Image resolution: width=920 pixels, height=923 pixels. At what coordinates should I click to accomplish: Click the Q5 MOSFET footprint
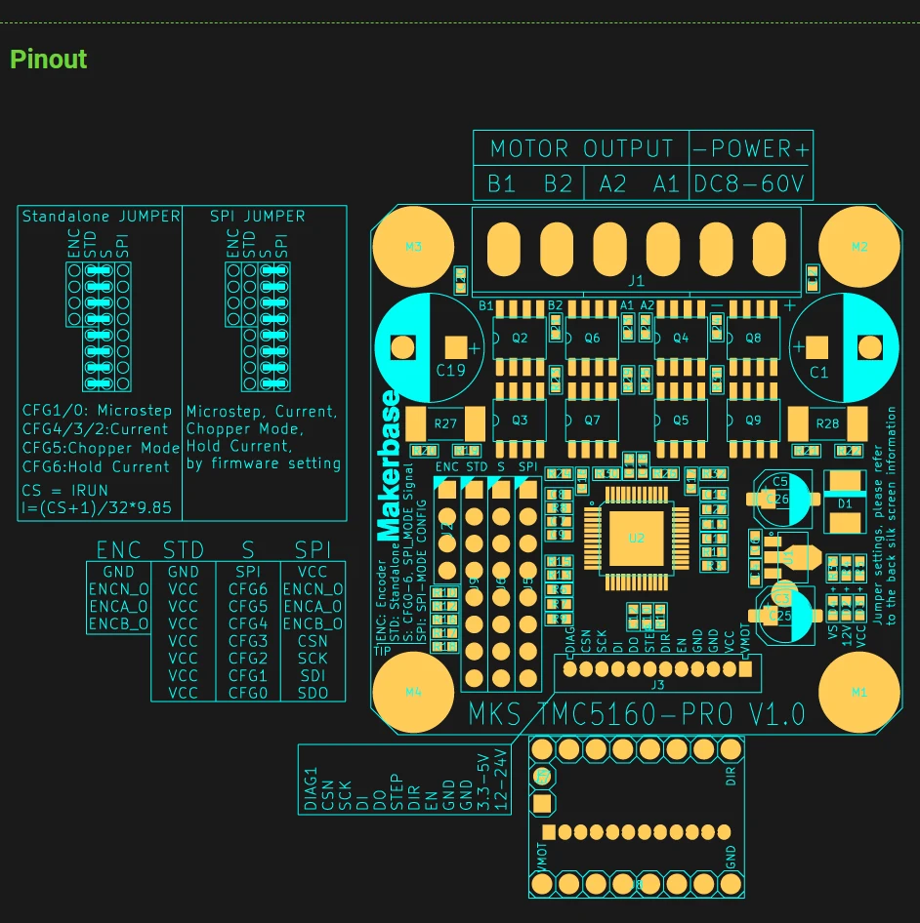(681, 421)
